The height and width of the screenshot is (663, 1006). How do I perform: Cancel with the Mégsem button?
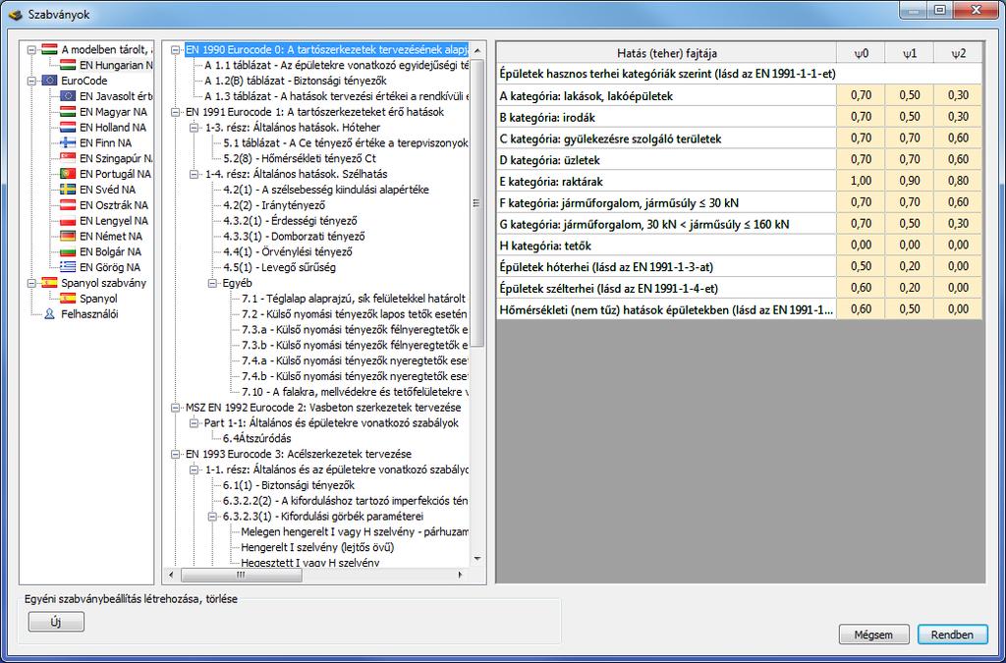pyautogui.click(x=873, y=635)
